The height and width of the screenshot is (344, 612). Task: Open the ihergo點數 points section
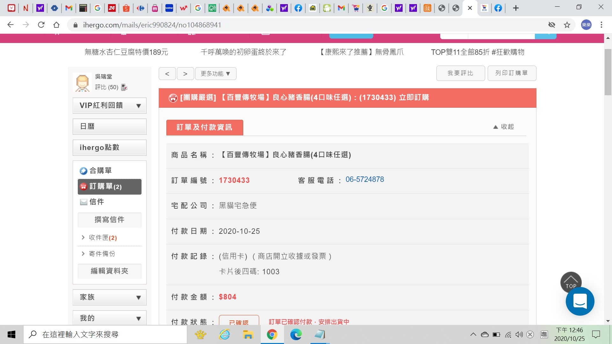click(110, 147)
